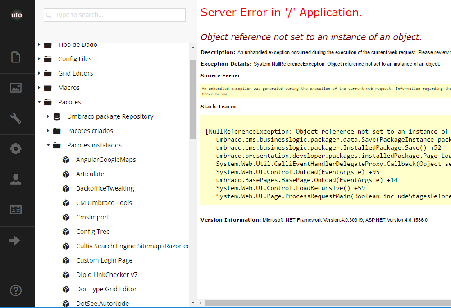This screenshot has width=451, height=308.
Task: Click the horizontal scrollbar left arrow
Action: tap(200, 303)
